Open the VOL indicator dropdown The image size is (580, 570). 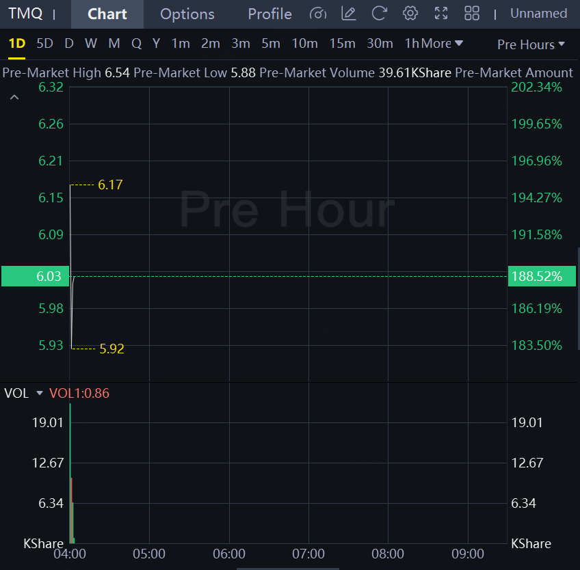[x=40, y=393]
